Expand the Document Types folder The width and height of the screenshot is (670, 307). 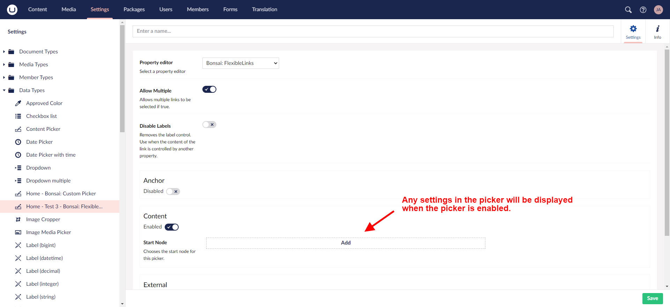(4, 52)
